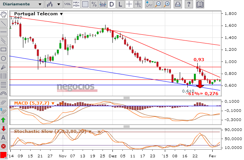Toggle MAX MIN markers on chart
This screenshot has height=160, width=244.
pyautogui.click(x=76, y=4)
